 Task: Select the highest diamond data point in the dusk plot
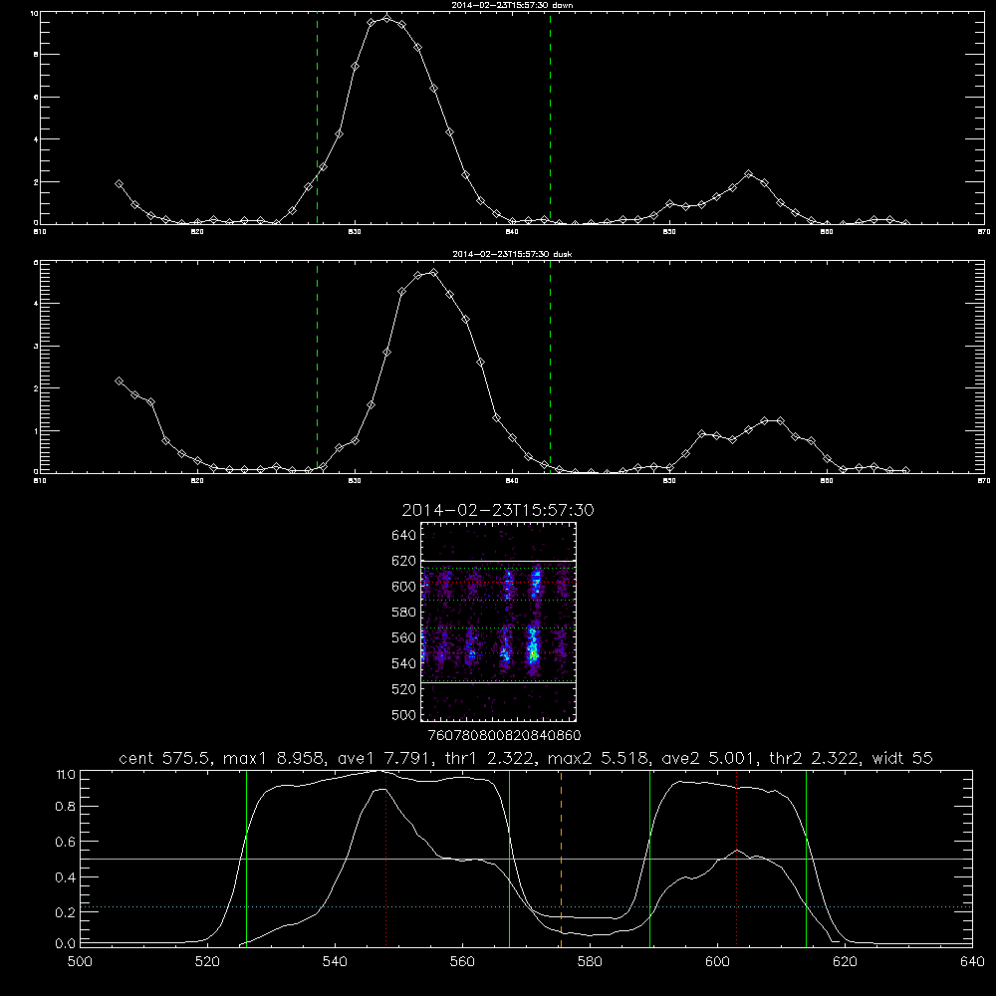pyautogui.click(x=434, y=273)
